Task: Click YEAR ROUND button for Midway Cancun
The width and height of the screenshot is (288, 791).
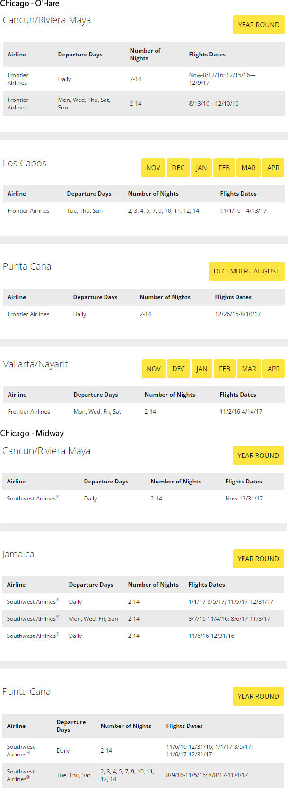Action: (x=258, y=455)
